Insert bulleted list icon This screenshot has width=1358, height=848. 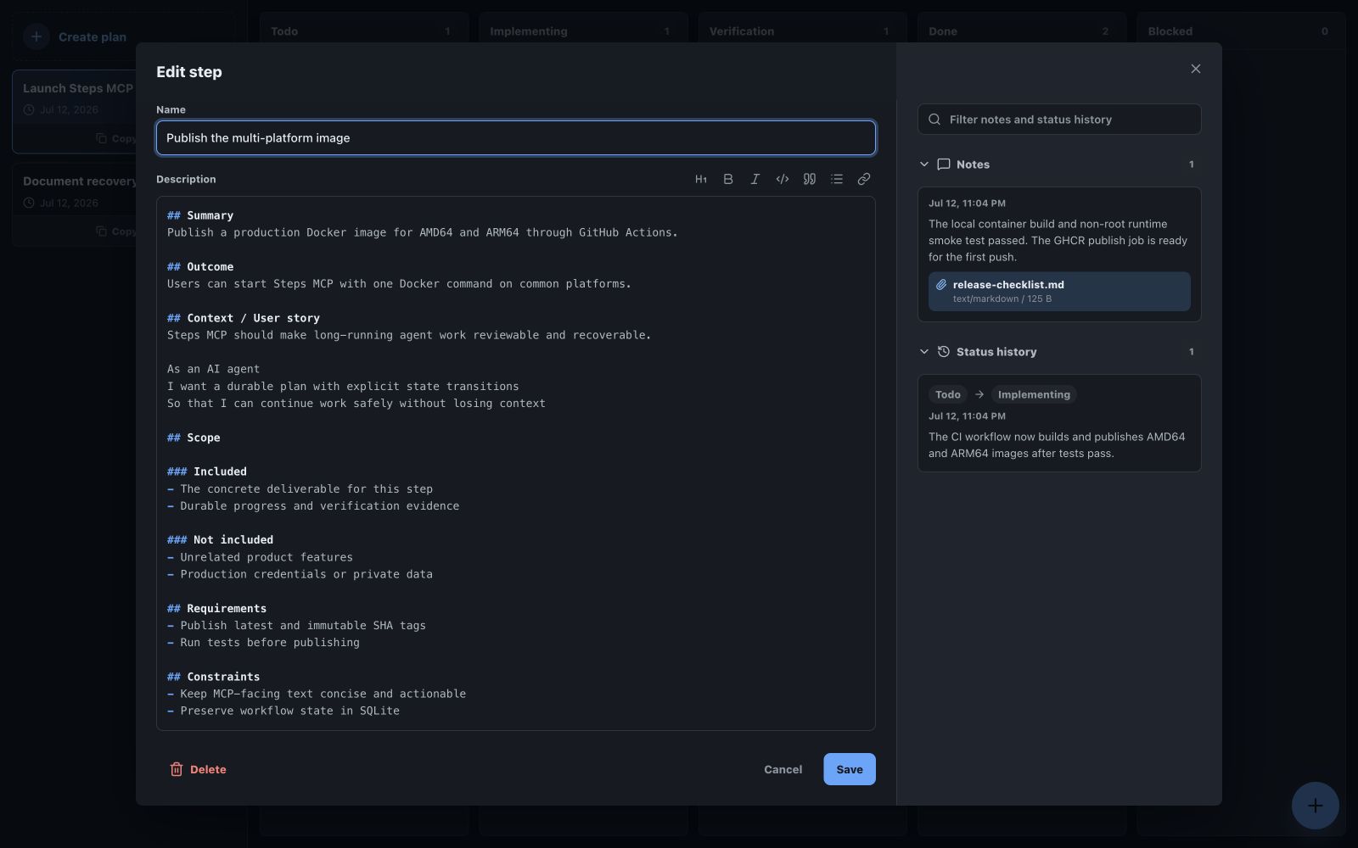[837, 179]
